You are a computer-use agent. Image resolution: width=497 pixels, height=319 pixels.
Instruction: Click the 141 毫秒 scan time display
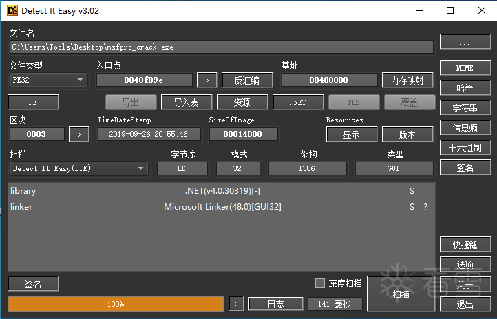click(335, 304)
